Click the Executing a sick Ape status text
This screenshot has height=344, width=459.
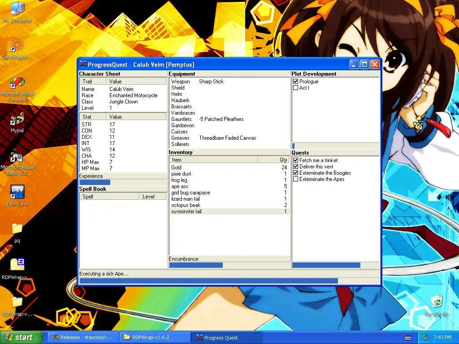click(104, 274)
